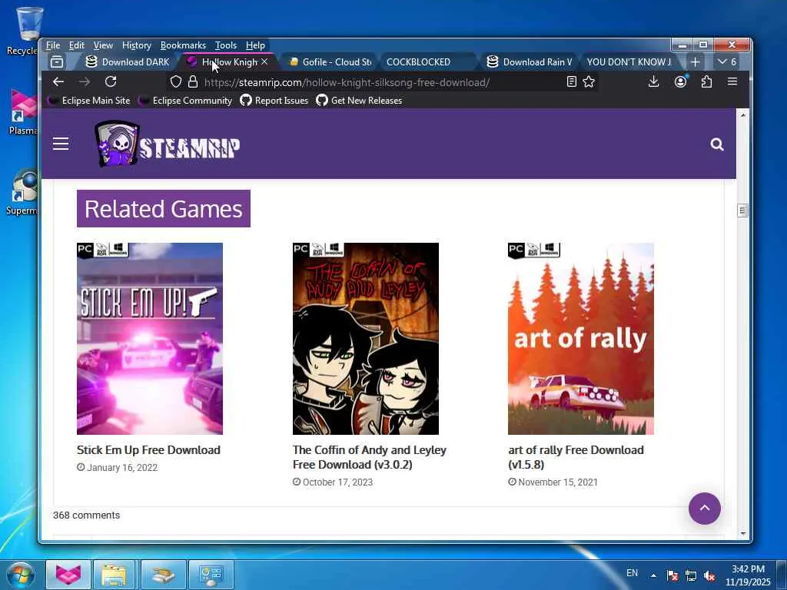This screenshot has width=787, height=590.
Task: Open Report Issues bookmark
Action: click(x=274, y=101)
